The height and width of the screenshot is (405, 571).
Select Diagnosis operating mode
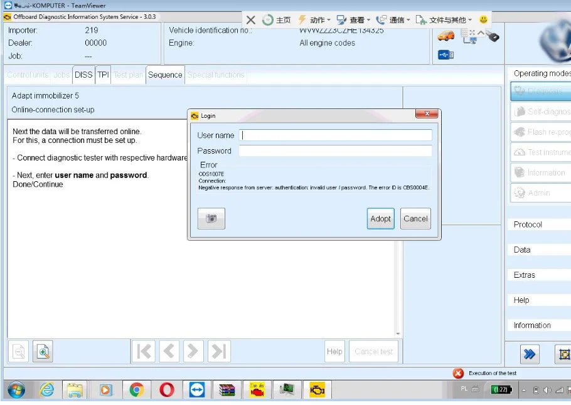click(x=540, y=91)
